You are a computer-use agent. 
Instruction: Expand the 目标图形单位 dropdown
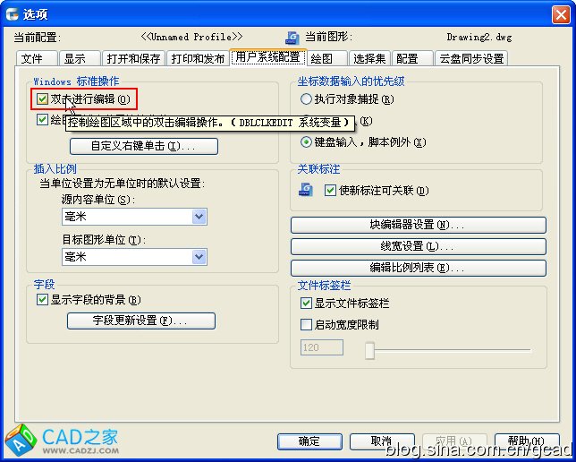pos(199,257)
